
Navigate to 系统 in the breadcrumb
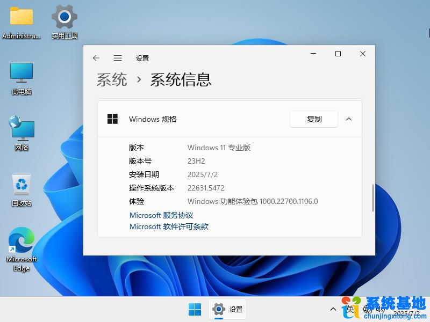click(x=112, y=80)
